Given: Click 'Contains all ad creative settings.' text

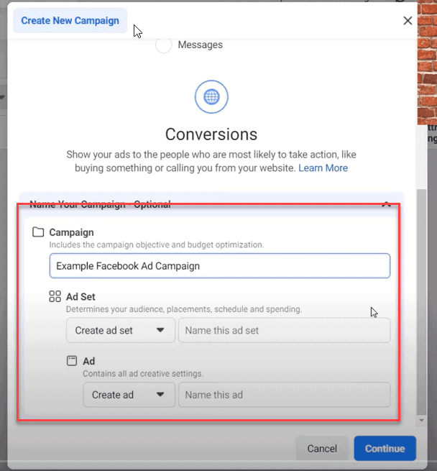Looking at the screenshot, I should pyautogui.click(x=143, y=374).
